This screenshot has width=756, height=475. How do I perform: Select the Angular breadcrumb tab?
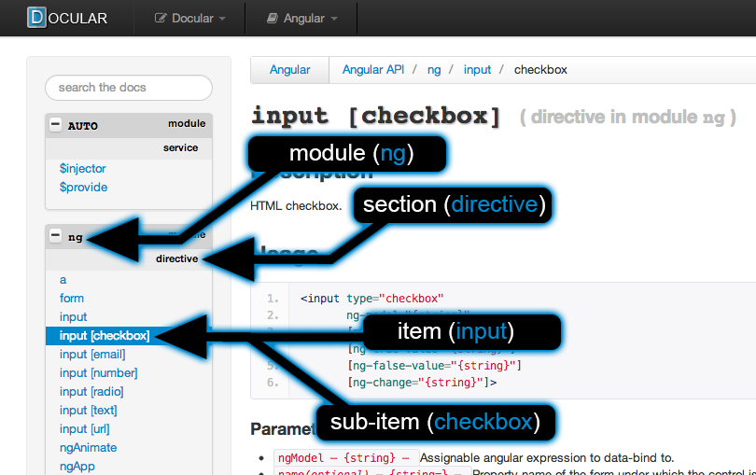point(289,70)
